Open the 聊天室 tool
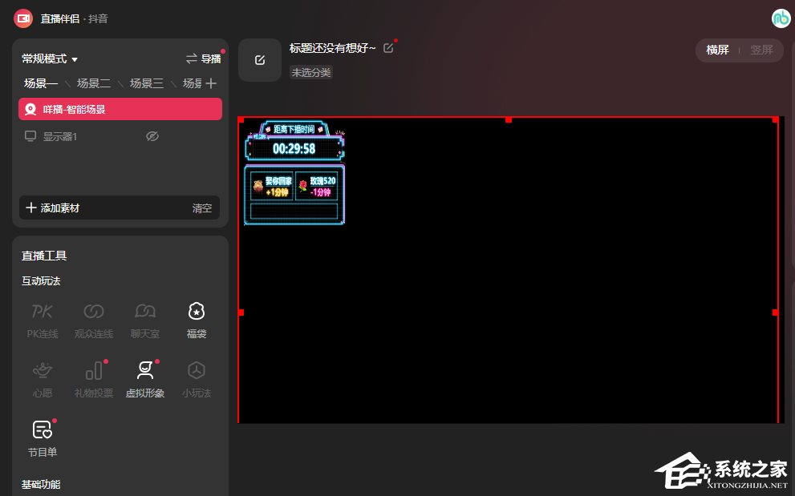This screenshot has width=795, height=496. 145,321
